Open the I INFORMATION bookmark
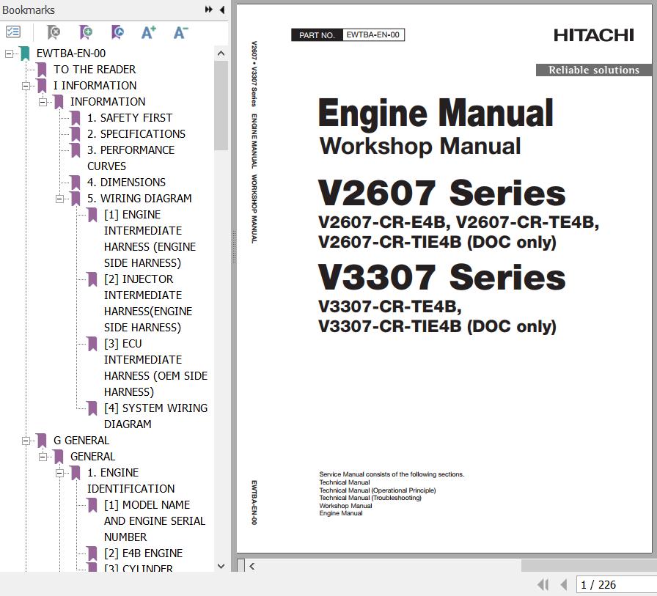 95,86
